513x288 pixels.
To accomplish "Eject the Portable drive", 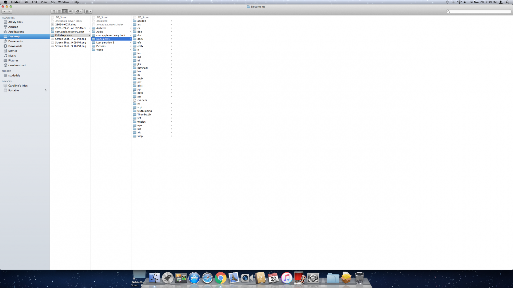I will (46, 90).
